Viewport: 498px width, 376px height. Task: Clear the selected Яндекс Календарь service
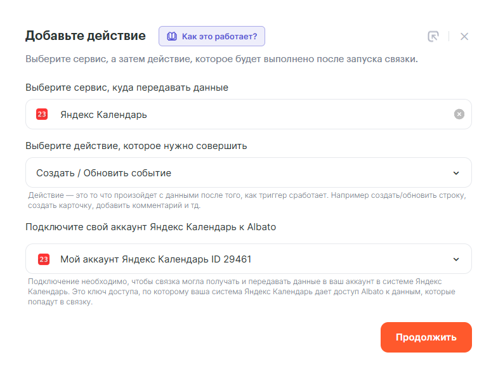(459, 114)
